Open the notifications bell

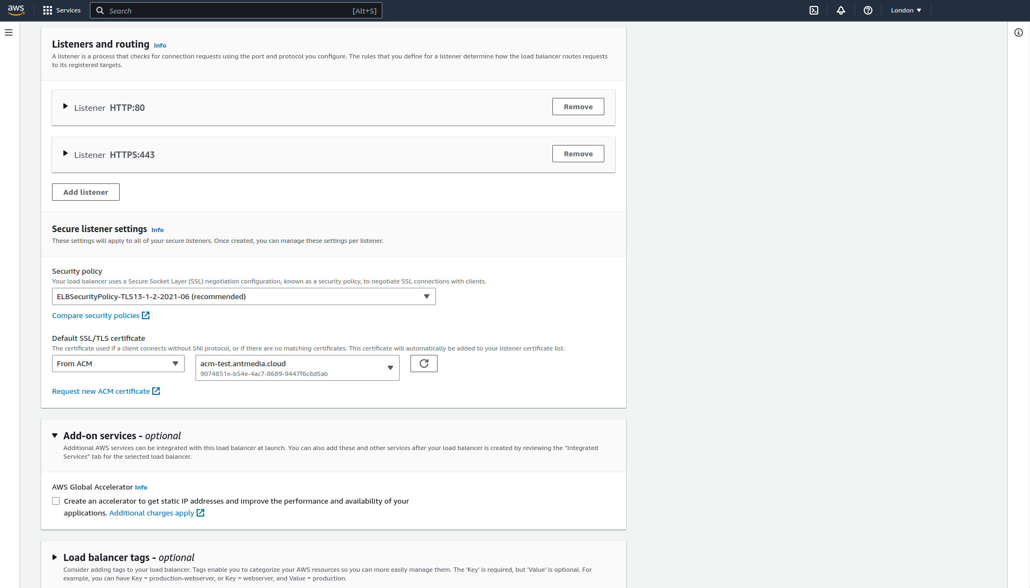841,10
